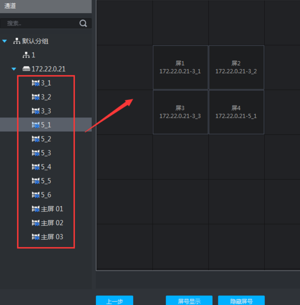The width and height of the screenshot is (300, 305).
Task: Click the monitor icon beside 5_6
Action: point(35,195)
